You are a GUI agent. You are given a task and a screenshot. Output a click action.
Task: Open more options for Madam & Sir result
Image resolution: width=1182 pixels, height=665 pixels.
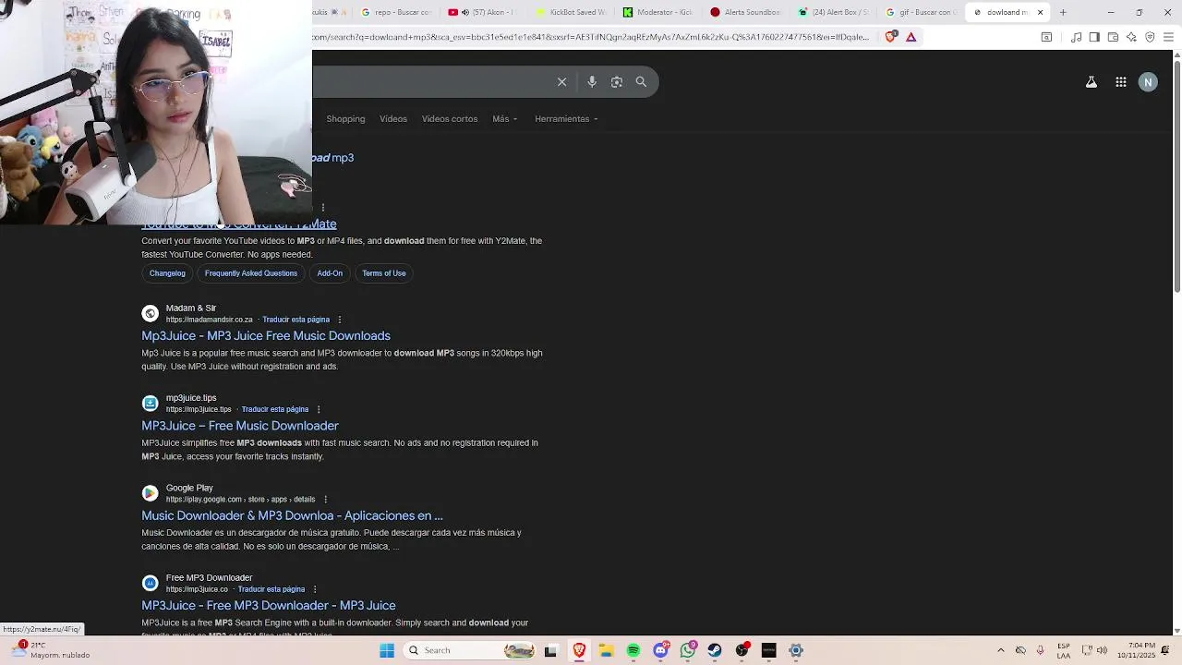340,320
